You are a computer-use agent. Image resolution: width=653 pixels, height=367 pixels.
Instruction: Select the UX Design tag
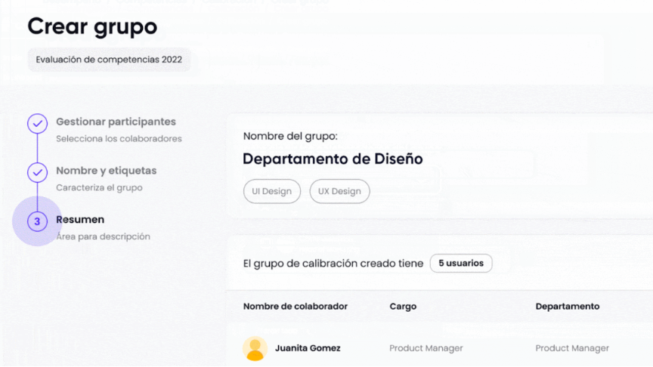point(339,191)
